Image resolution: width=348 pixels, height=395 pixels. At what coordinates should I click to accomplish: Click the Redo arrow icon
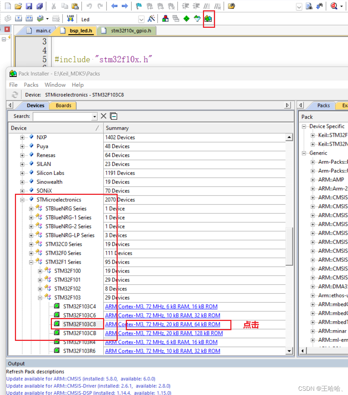(100, 6)
